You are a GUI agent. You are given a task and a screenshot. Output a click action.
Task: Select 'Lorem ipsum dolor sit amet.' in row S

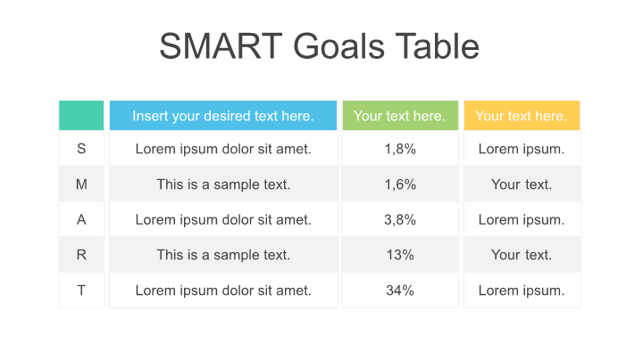tap(223, 149)
